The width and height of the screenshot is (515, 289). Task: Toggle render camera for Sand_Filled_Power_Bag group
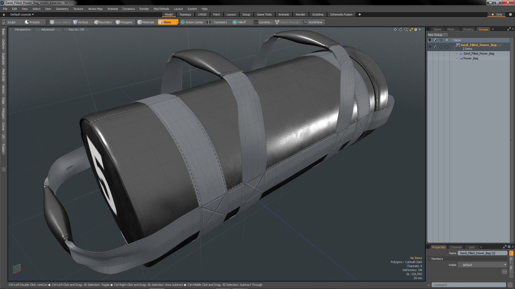coord(435,47)
